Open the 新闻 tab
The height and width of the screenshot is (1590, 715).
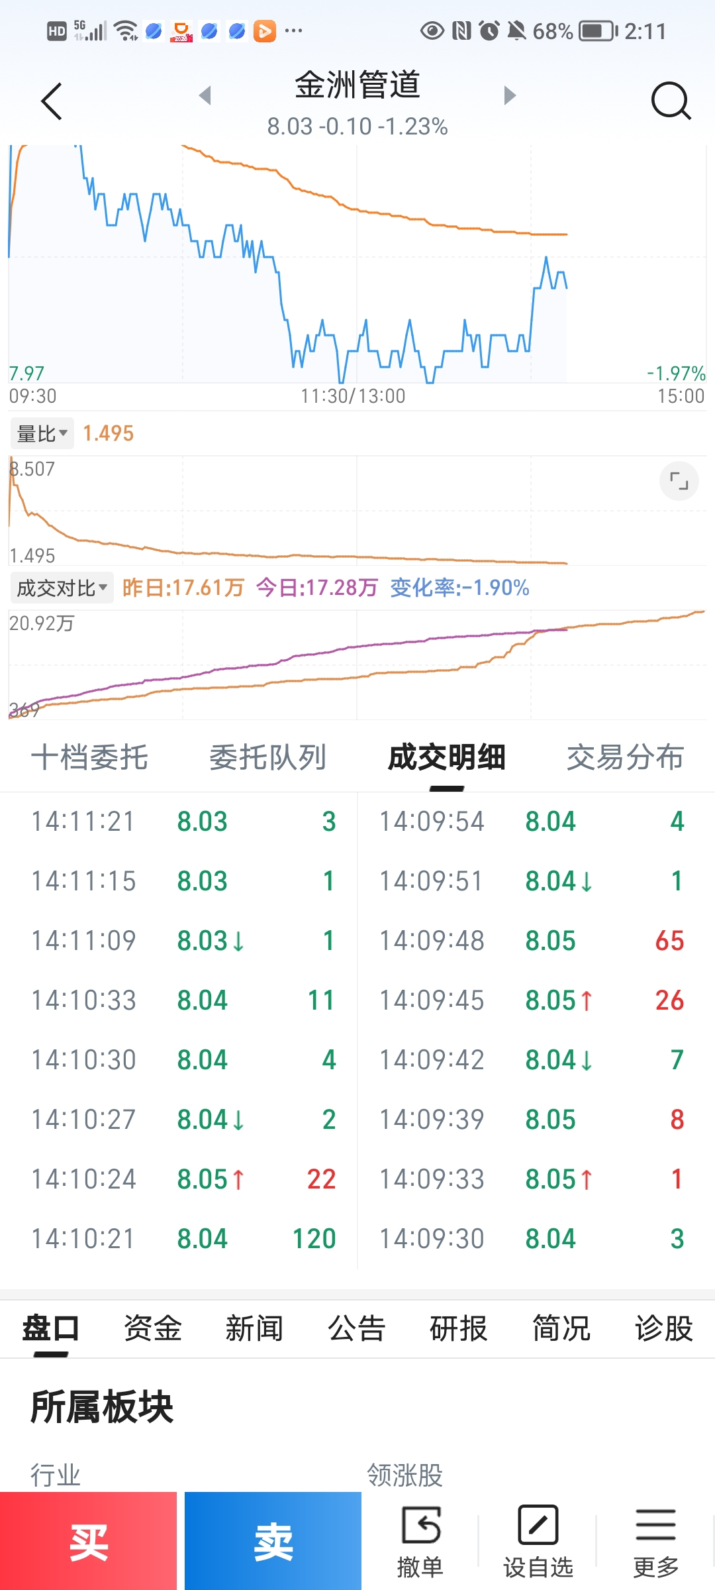(x=255, y=1328)
